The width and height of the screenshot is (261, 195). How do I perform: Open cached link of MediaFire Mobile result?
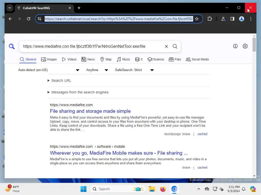coord(202,168)
